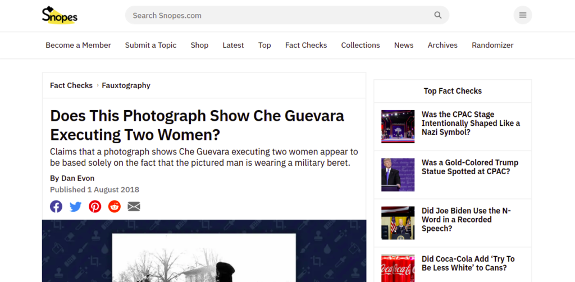Click the article subtitle about military beret
The width and height of the screenshot is (575, 282).
point(204,157)
